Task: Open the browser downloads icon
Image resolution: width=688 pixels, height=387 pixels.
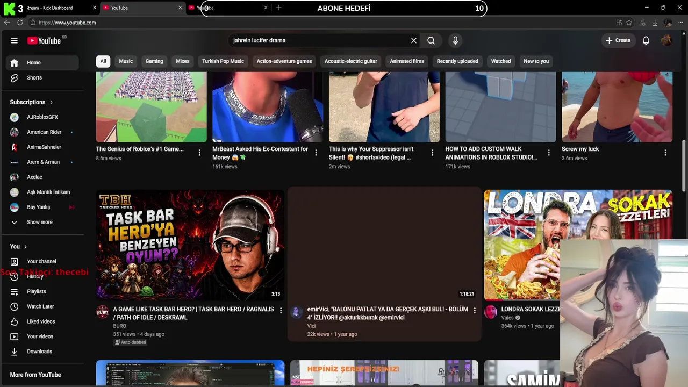Action: [x=655, y=23]
